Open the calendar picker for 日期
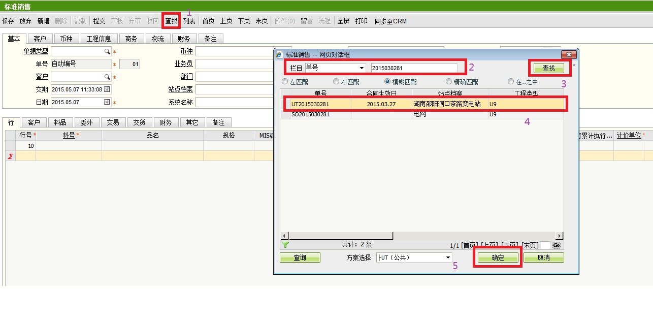 tap(107, 102)
